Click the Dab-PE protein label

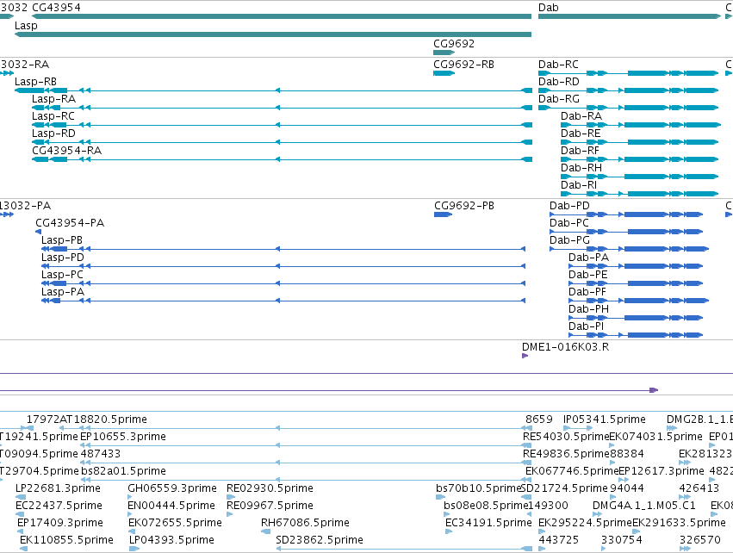pyautogui.click(x=588, y=275)
